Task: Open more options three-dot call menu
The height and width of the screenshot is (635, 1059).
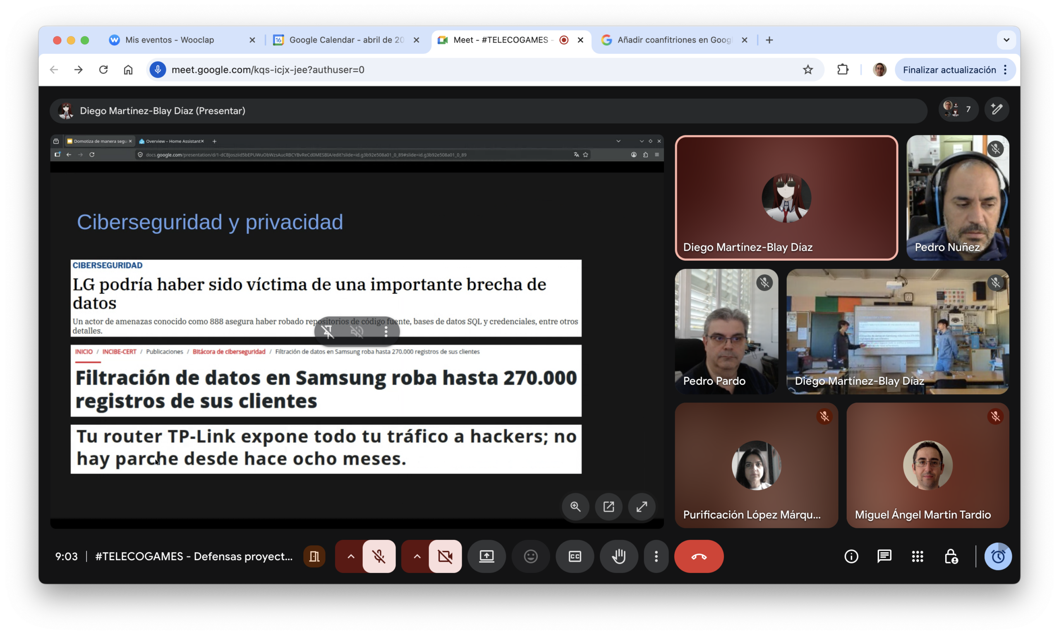Action: point(656,556)
